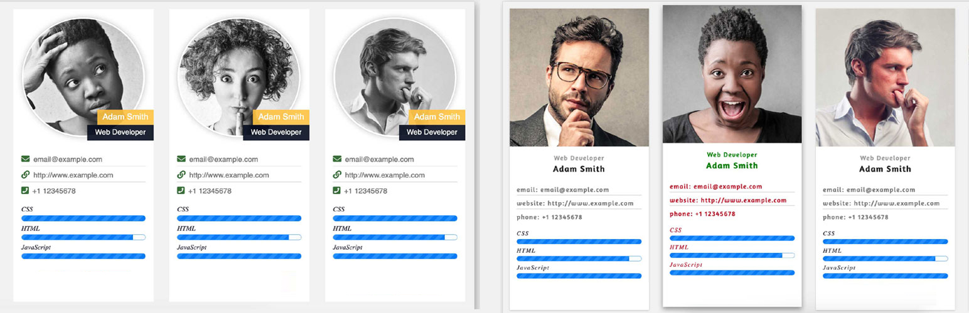This screenshot has height=313, width=969.
Task: Click the Adam Smith yellow label on first card
Action: pos(126,116)
